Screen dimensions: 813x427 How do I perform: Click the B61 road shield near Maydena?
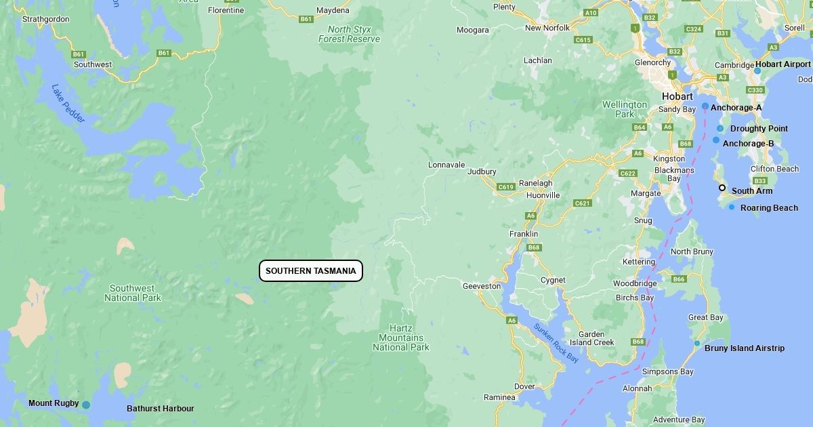pyautogui.click(x=306, y=19)
